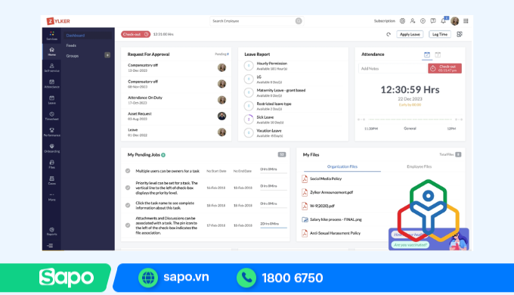The height and width of the screenshot is (295, 514).
Task: Select the second Attendance calendar view tab
Action: pos(438,54)
